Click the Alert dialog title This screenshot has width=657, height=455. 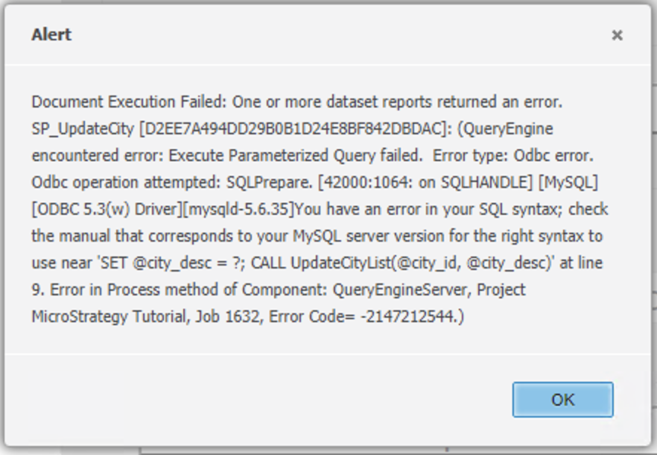(51, 34)
